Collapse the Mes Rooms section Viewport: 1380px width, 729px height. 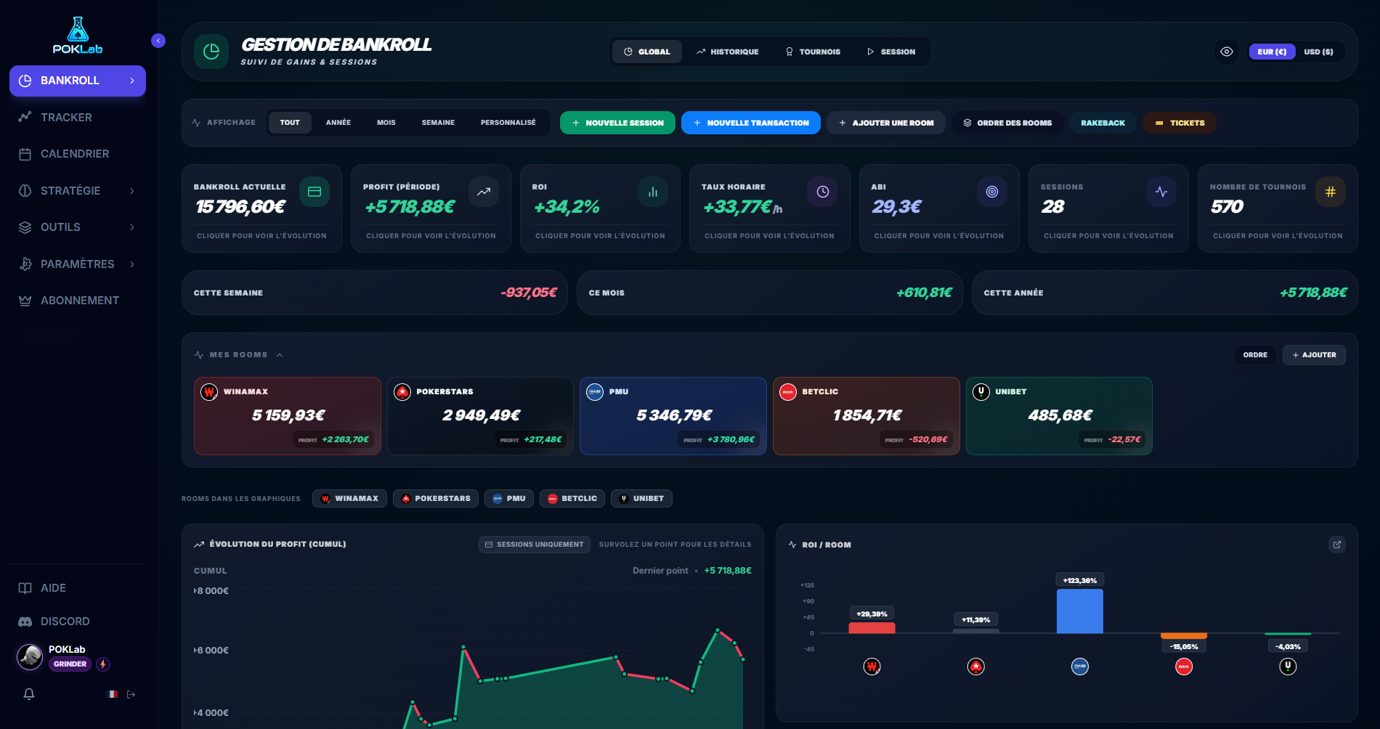tap(280, 355)
